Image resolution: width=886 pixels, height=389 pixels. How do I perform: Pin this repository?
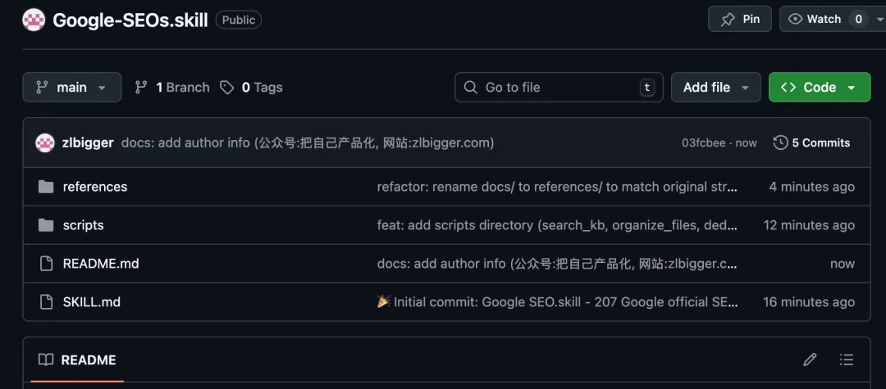(x=740, y=19)
